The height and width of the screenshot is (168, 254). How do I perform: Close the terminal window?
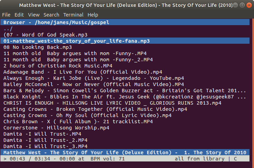click(x=249, y=5)
